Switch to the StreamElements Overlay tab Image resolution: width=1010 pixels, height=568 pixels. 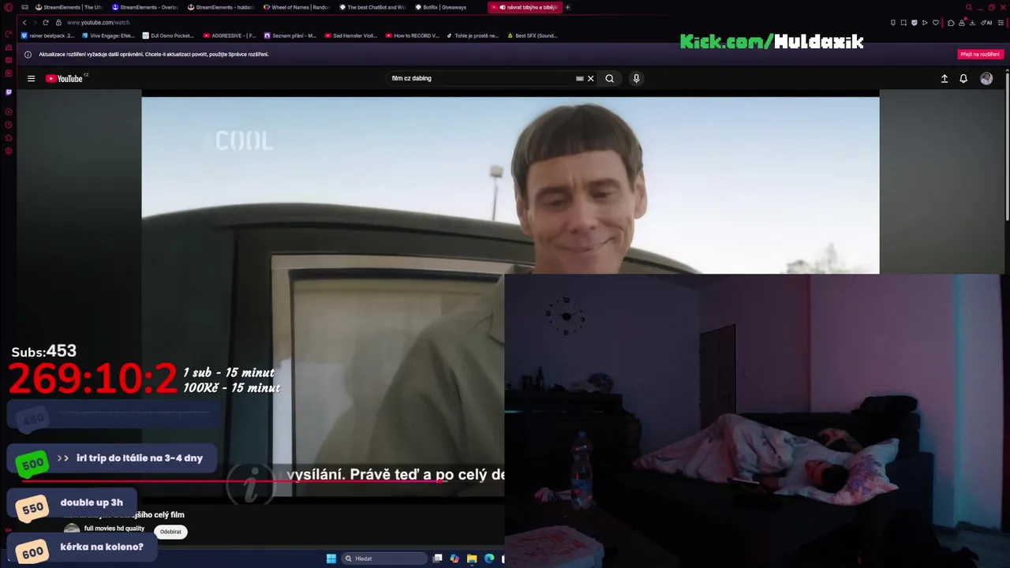pyautogui.click(x=144, y=7)
